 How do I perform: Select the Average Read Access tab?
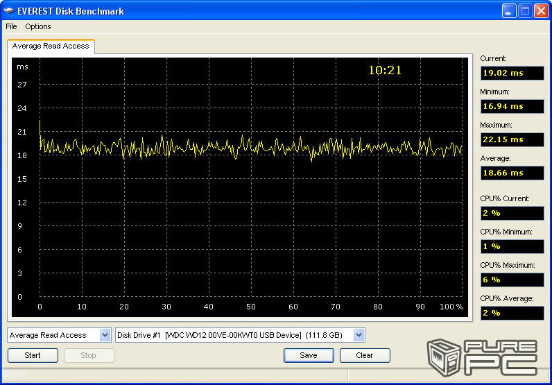point(51,46)
